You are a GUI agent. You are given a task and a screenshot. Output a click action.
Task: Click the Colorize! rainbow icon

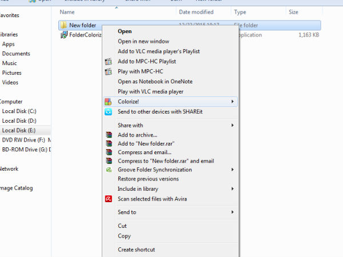coord(108,102)
